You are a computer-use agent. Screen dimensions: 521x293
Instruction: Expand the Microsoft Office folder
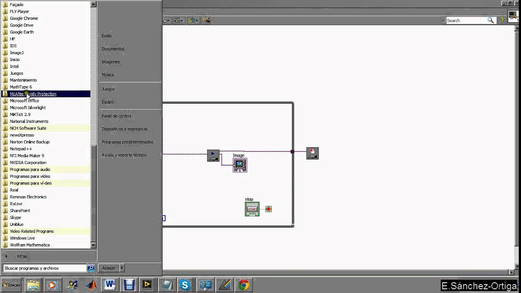46,101
